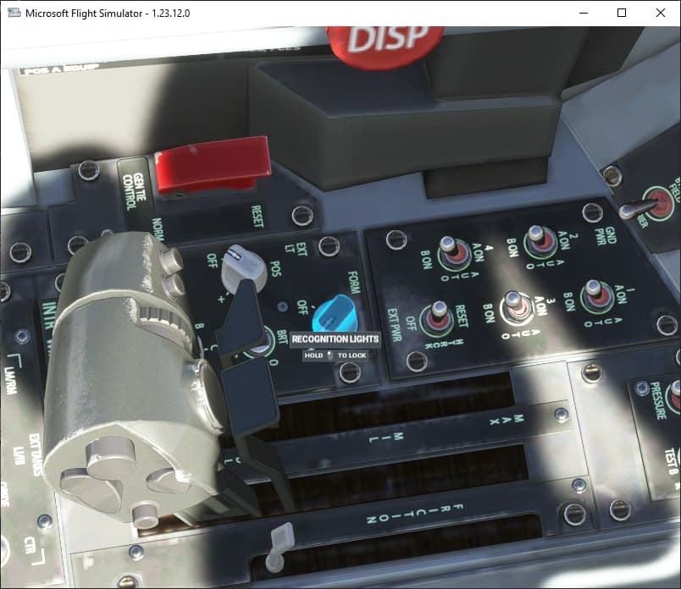Maximize the Flight Simulator window
Screen dimensions: 681x589
(622, 13)
